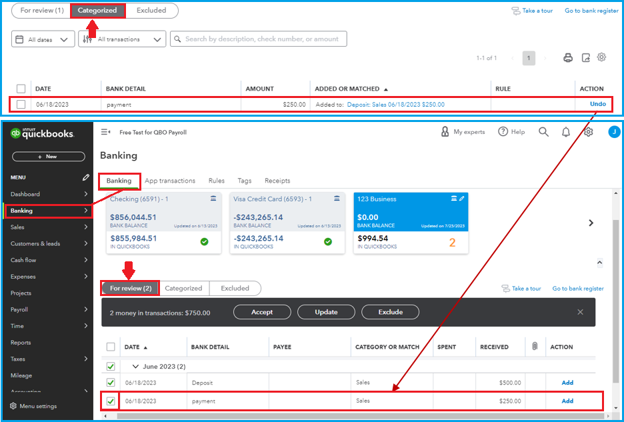
Task: Switch to the Receipts tab
Action: pos(277,181)
